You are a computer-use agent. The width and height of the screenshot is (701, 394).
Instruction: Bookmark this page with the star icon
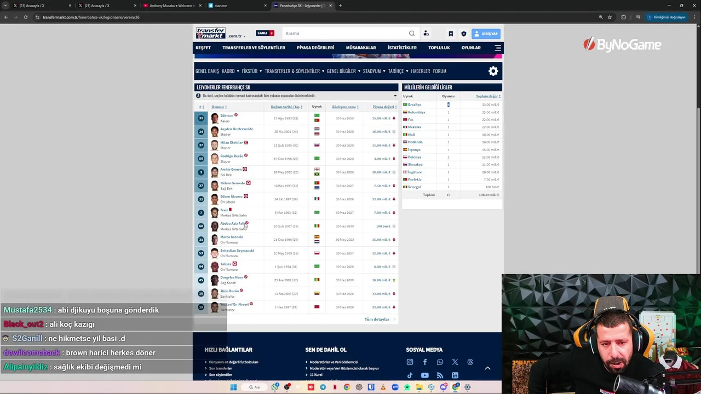pos(610,17)
